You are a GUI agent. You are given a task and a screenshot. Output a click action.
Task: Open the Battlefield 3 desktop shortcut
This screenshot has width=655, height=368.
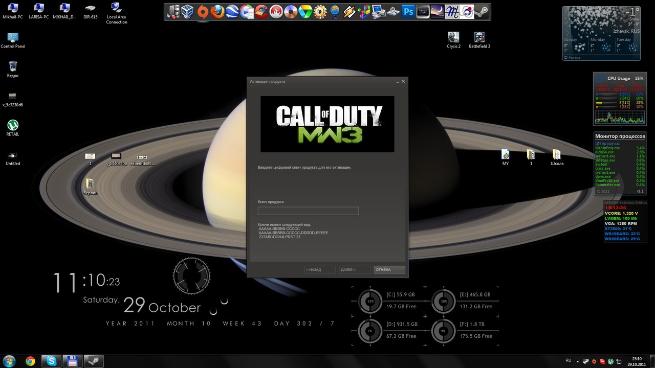click(479, 40)
